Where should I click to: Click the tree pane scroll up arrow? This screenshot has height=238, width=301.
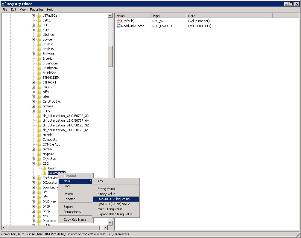coord(110,16)
